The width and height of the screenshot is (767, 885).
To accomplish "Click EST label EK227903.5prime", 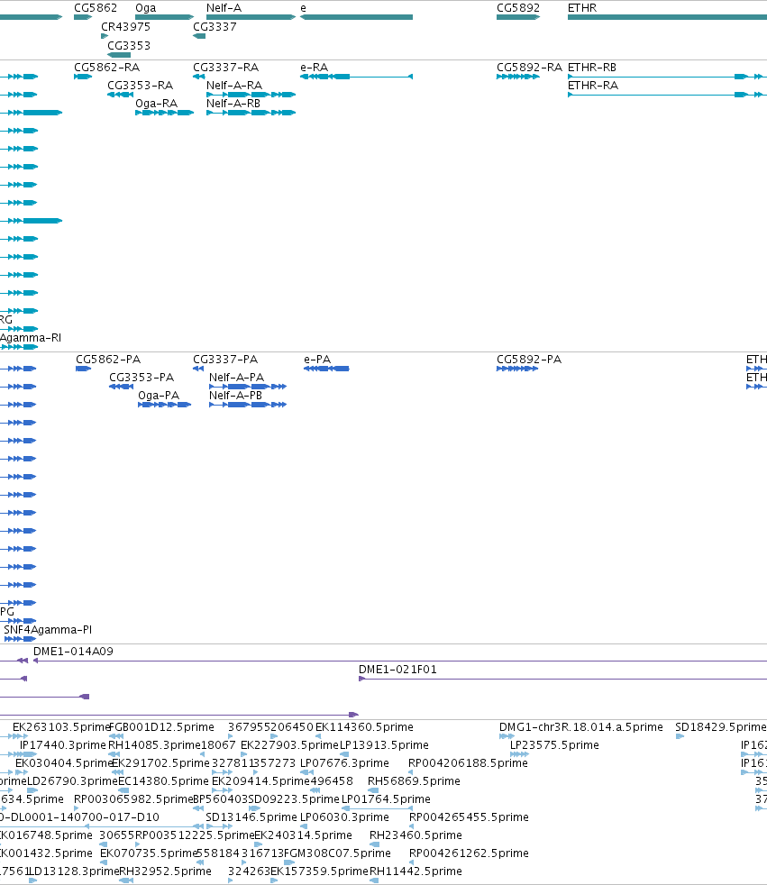I will pos(289,745).
